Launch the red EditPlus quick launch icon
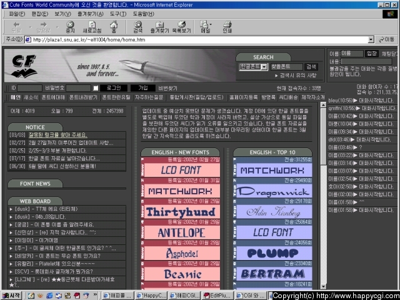 pos(77,296)
